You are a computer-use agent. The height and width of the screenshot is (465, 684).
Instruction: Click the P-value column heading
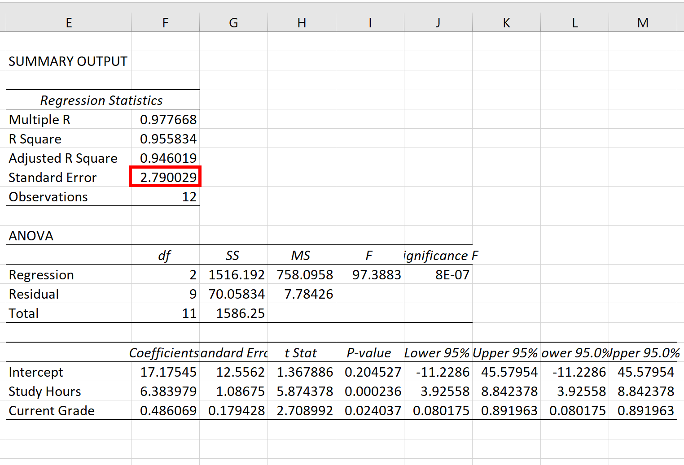tap(370, 352)
